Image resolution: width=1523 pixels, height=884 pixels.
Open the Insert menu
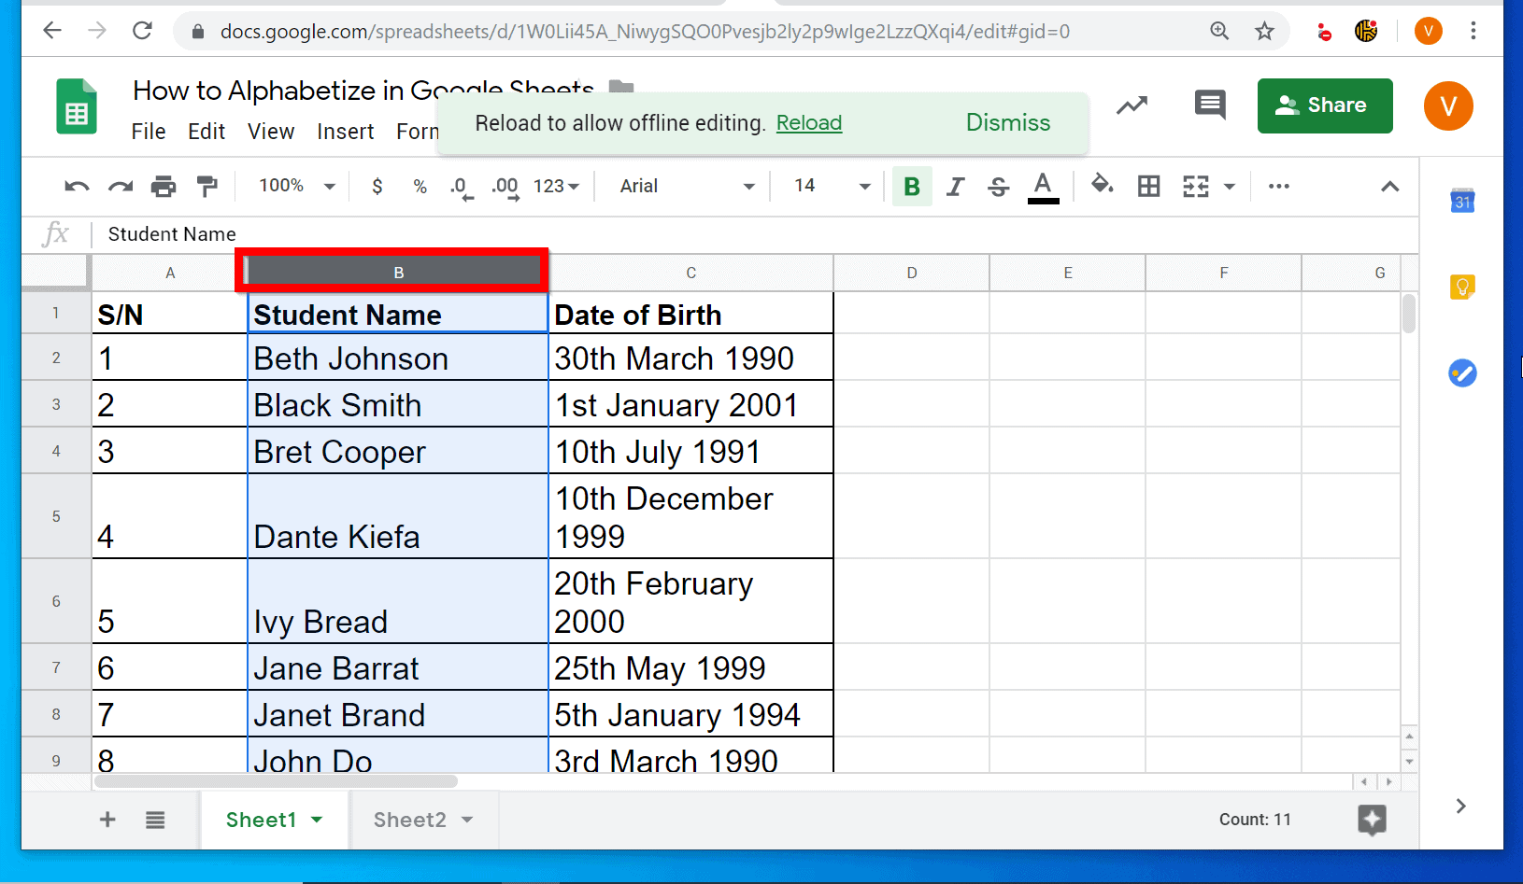345,131
